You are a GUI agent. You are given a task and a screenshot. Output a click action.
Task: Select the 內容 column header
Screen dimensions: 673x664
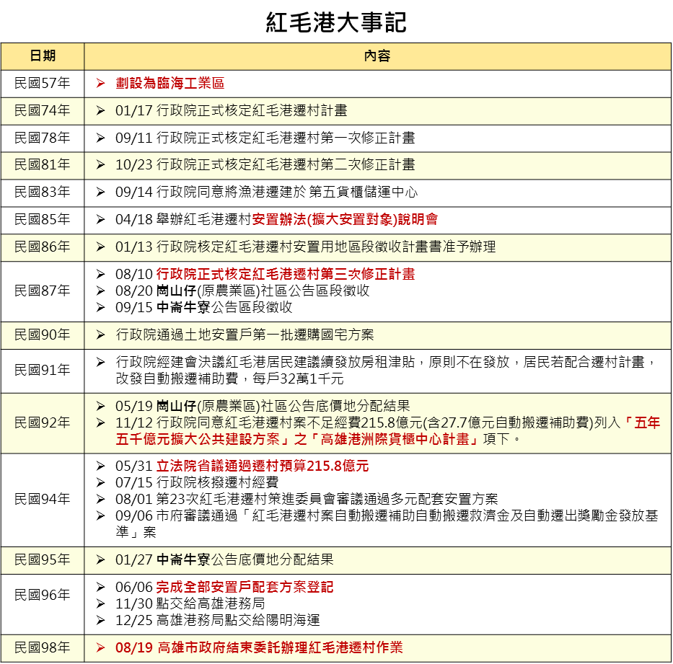(x=377, y=56)
